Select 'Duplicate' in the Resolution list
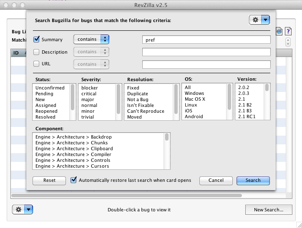This screenshot has width=302, height=228. (137, 94)
